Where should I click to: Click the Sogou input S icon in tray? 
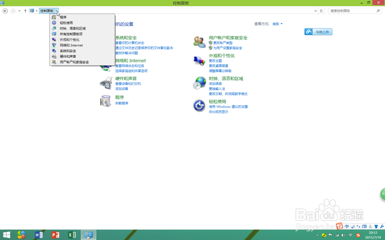coord(358,235)
